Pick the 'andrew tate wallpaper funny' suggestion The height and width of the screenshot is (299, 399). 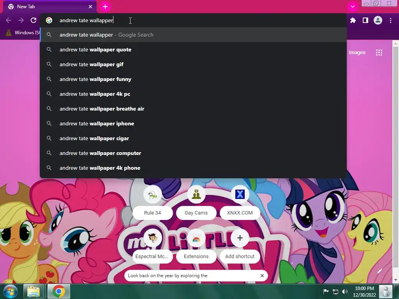(193, 79)
